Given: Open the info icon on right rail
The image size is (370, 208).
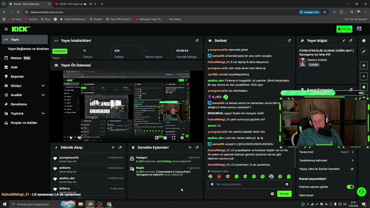Looking at the screenshot, I should coord(364,41).
